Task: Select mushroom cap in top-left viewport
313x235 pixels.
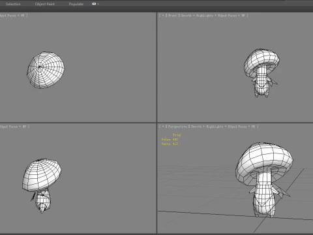Action: pyautogui.click(x=46, y=70)
